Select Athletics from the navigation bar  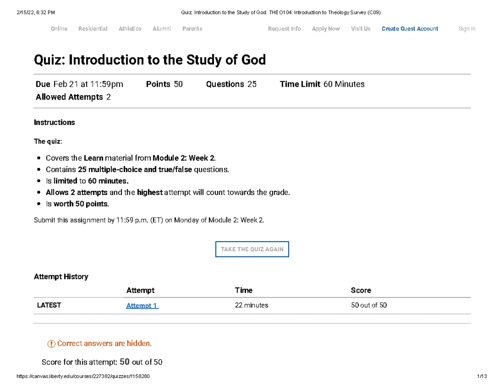click(x=130, y=29)
